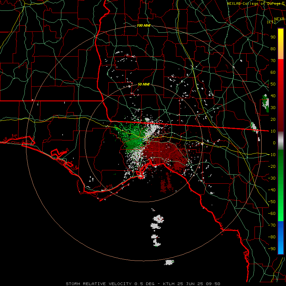This screenshot has width=286, height=286.
Task: Click the '[KT]' units label above color scale
Action: point(271,22)
